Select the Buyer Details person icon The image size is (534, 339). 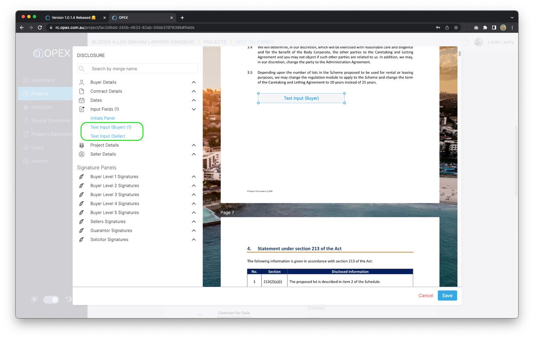(81, 82)
